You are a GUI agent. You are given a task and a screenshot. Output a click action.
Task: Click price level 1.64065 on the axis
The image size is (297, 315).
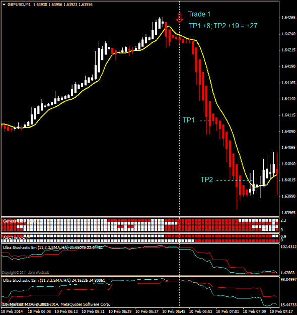click(288, 148)
